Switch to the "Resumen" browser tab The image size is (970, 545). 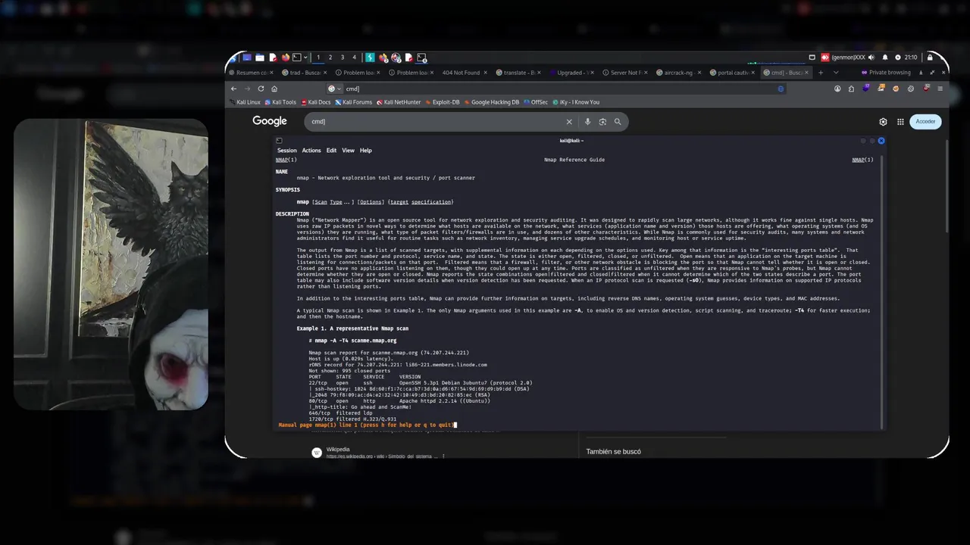(252, 73)
